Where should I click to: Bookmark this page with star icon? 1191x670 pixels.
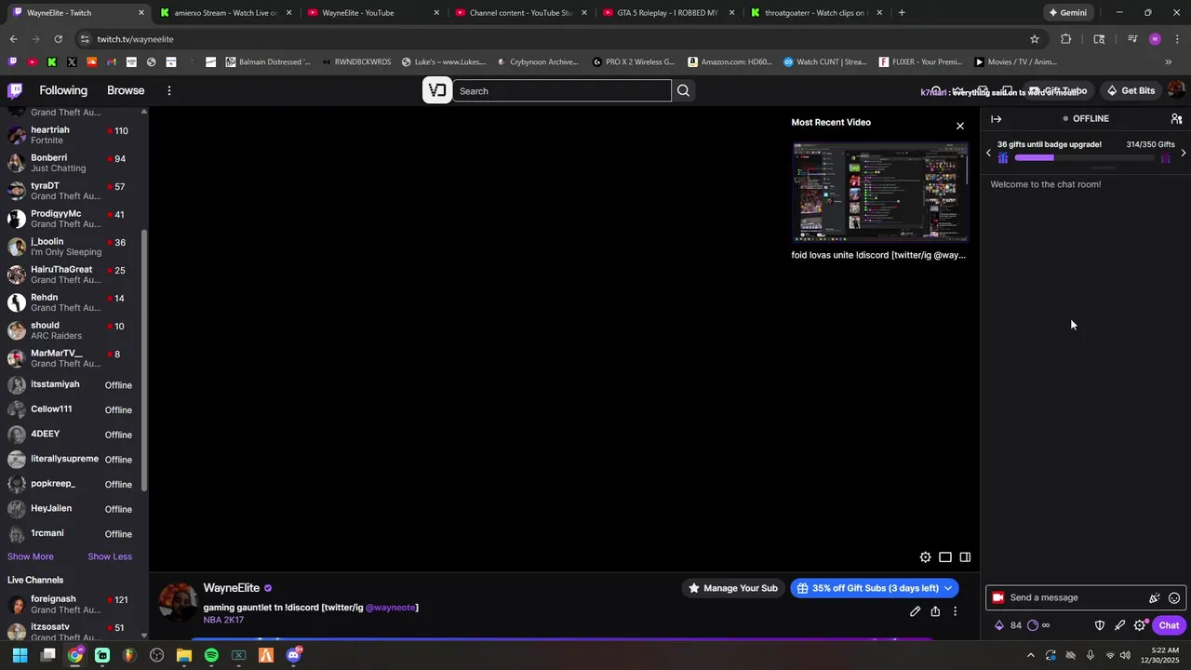(x=1034, y=39)
